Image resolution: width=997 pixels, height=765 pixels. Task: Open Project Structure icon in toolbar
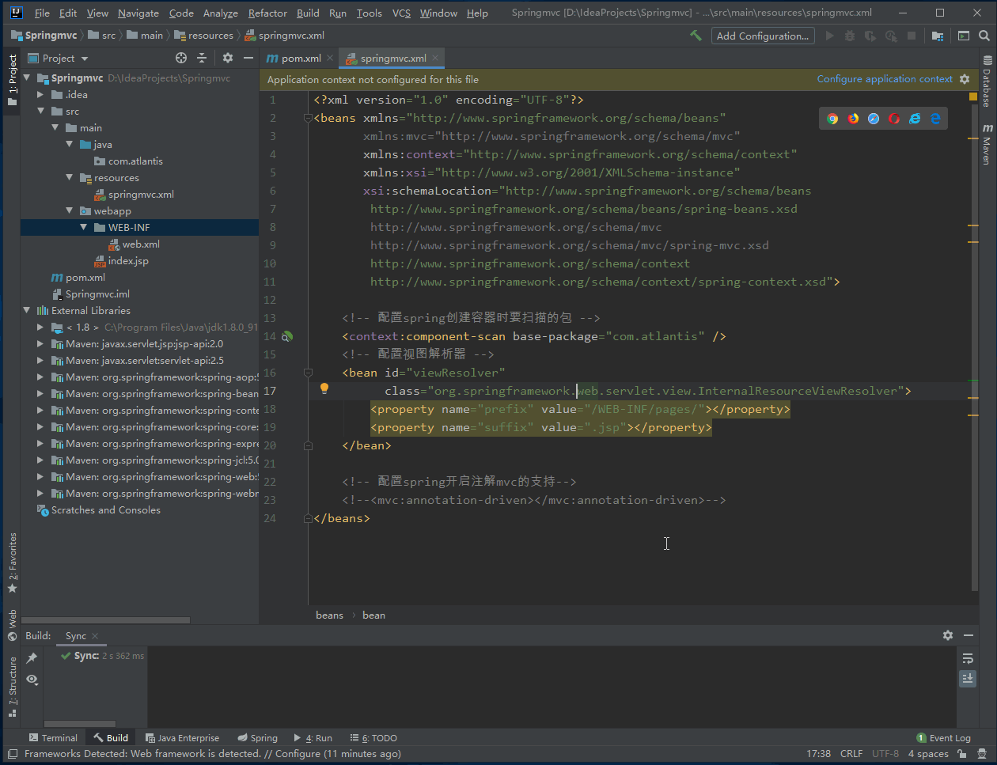click(x=937, y=36)
